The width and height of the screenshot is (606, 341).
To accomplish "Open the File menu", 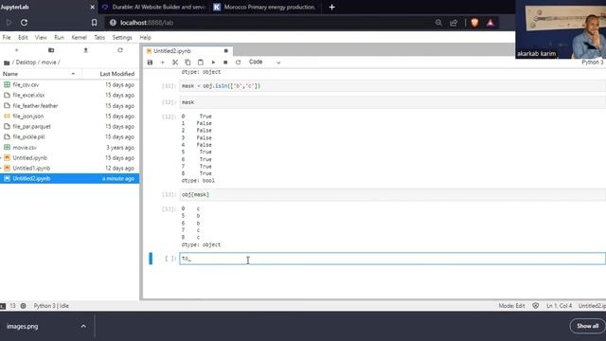I will pyautogui.click(x=7, y=38).
